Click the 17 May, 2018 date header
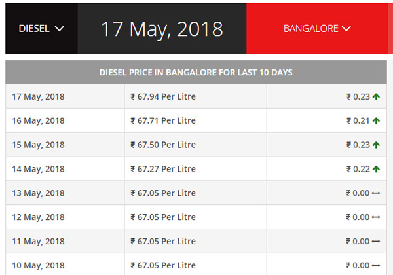 tap(161, 29)
